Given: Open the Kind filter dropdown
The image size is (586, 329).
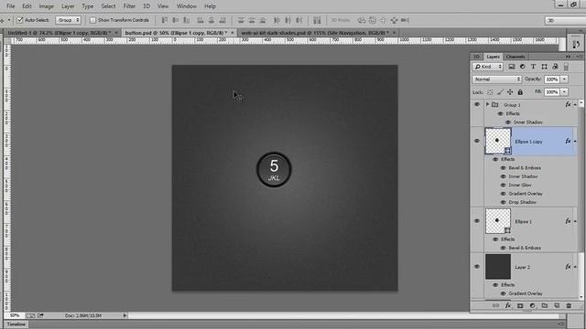Looking at the screenshot, I should tap(488, 67).
